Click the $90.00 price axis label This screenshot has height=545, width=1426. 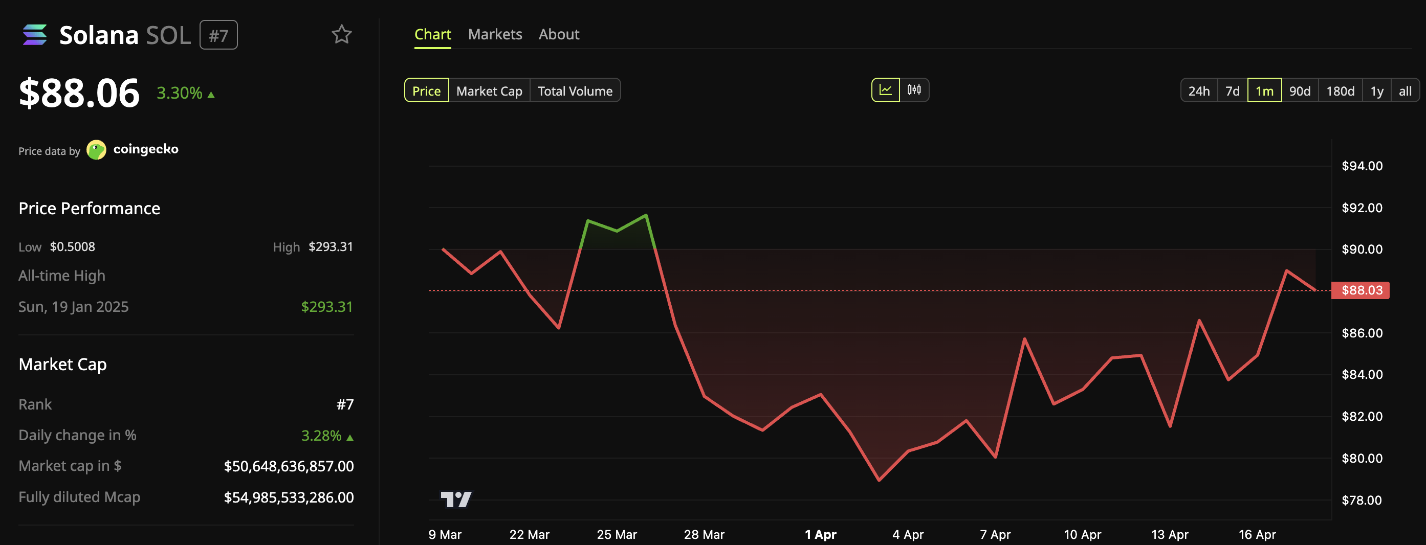click(1362, 249)
